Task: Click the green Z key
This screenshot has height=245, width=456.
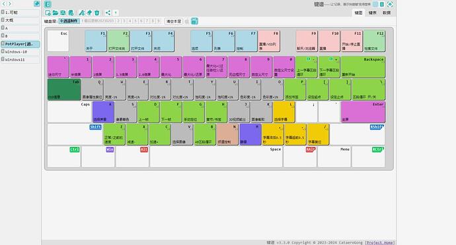Action: tap(114, 134)
